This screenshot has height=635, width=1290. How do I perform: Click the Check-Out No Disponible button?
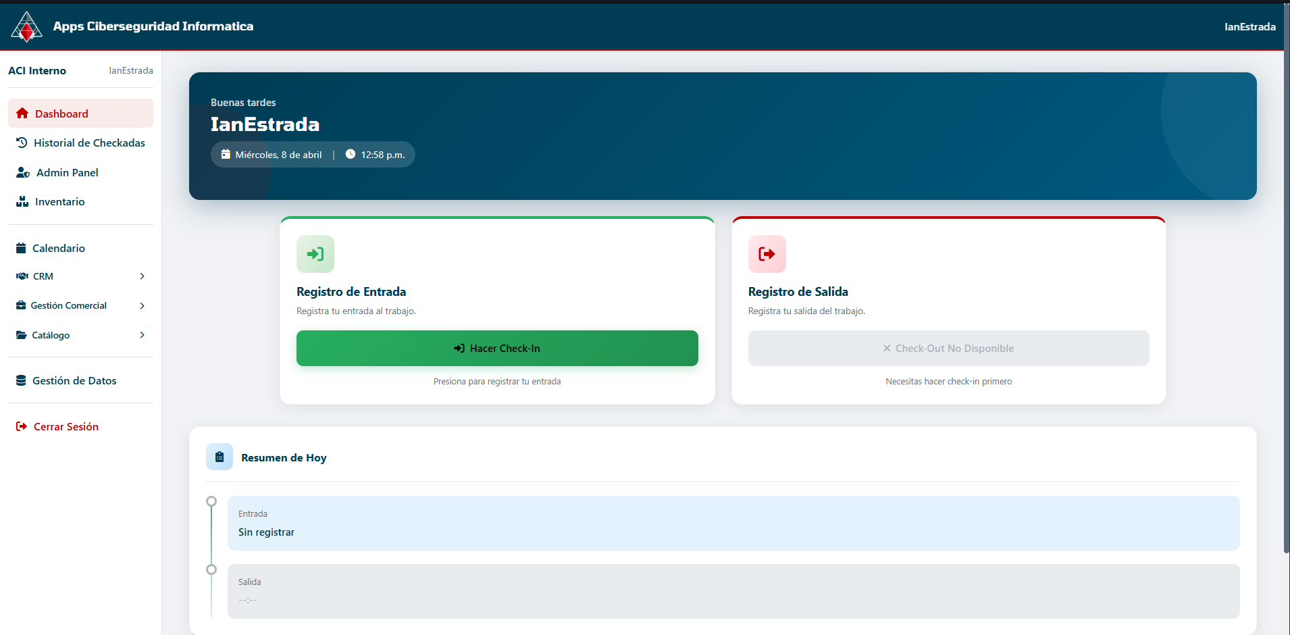948,348
